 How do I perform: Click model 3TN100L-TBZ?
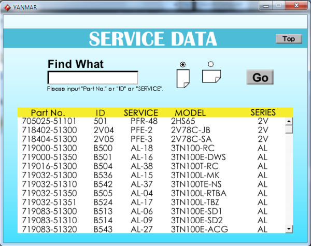[195, 202]
